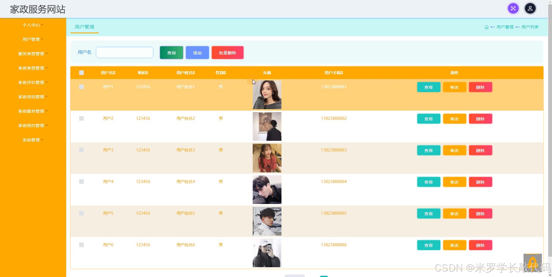Sort by 用户姓名 column sort arrows
The height and width of the screenshot is (277, 552).
tap(194, 73)
